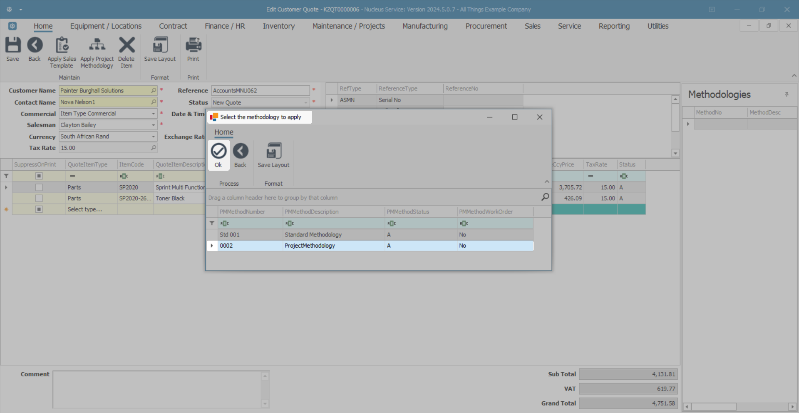Click the Save icon in main ribbon
799x413 pixels.
(x=12, y=45)
